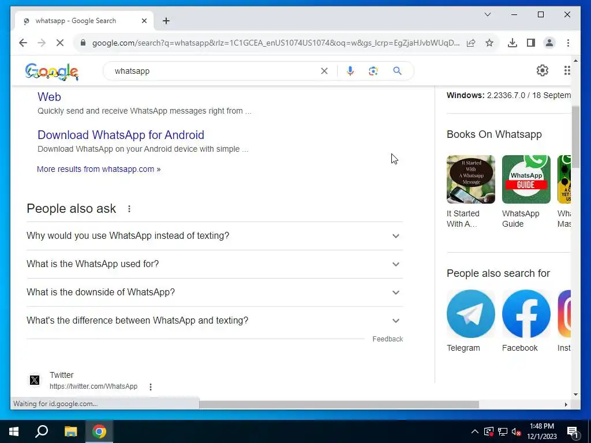591x443 pixels.
Task: Click the vertical page scrollbar thumb
Action: (x=575, y=137)
